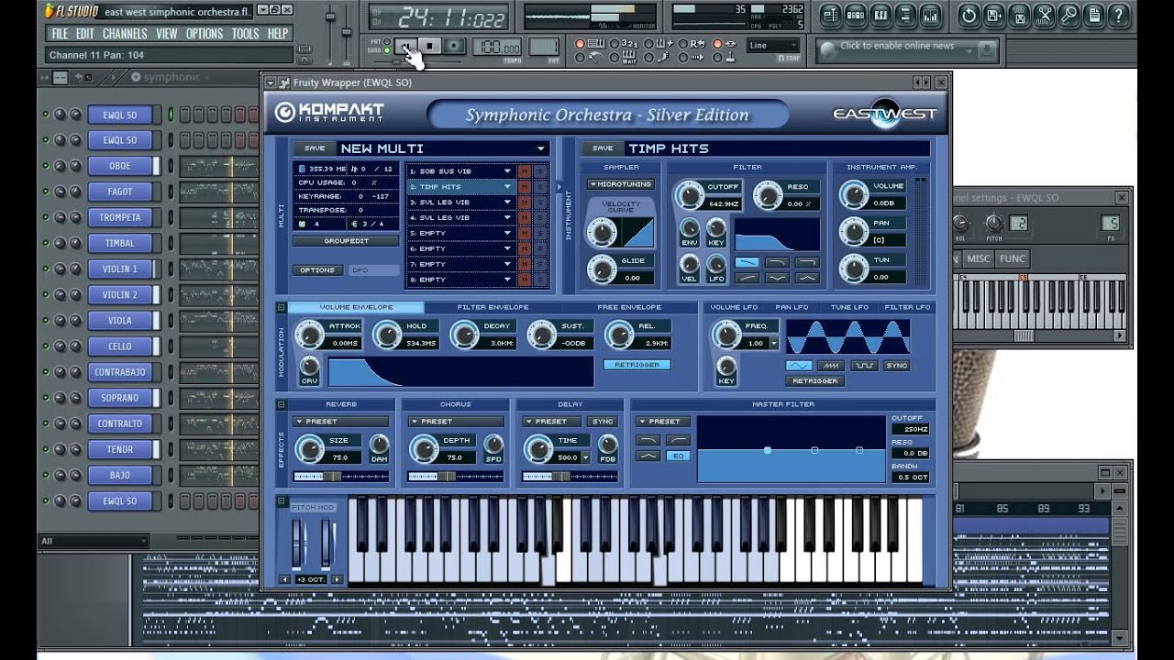Collapse the Modulation section expander

pos(281,308)
